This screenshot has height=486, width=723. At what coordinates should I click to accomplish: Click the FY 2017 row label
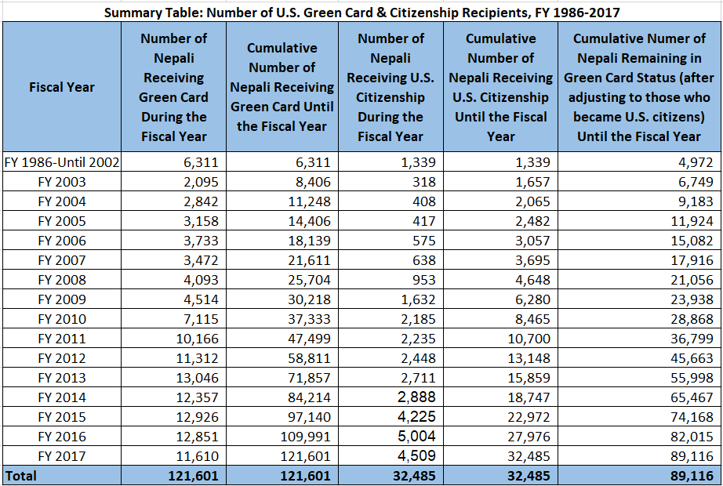click(61, 456)
